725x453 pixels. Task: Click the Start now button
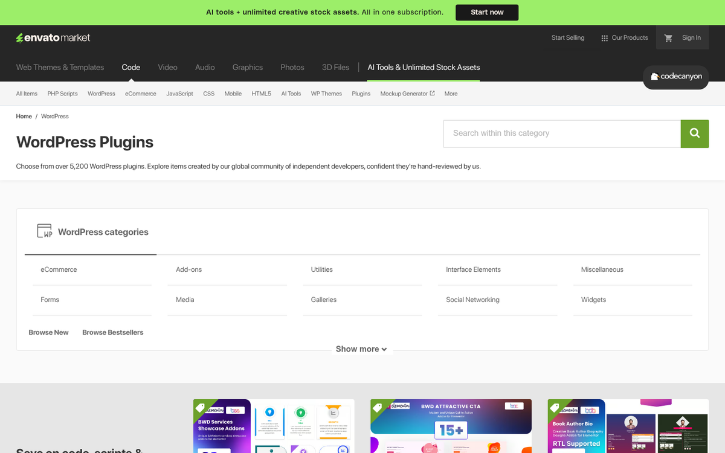click(487, 11)
